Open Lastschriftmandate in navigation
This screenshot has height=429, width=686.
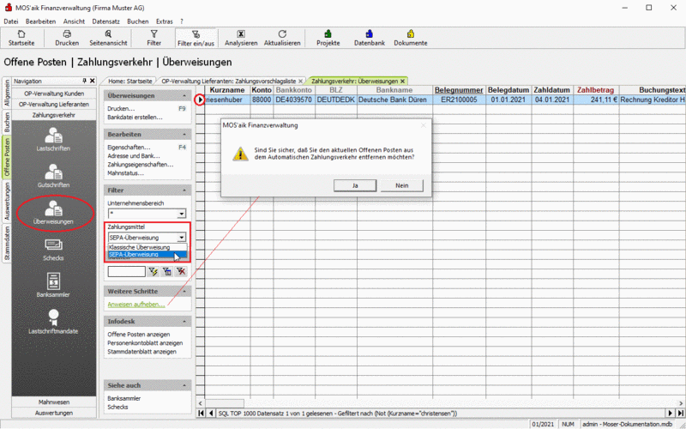pos(53,322)
